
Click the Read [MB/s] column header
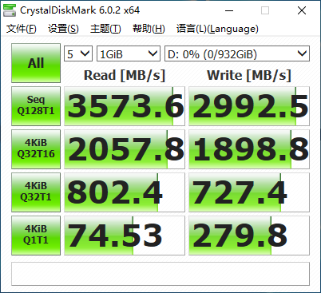[x=125, y=75]
